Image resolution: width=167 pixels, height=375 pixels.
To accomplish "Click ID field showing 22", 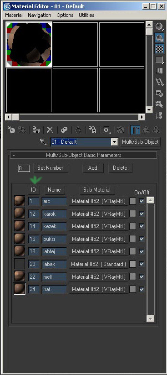I will pyautogui.click(x=34, y=277).
